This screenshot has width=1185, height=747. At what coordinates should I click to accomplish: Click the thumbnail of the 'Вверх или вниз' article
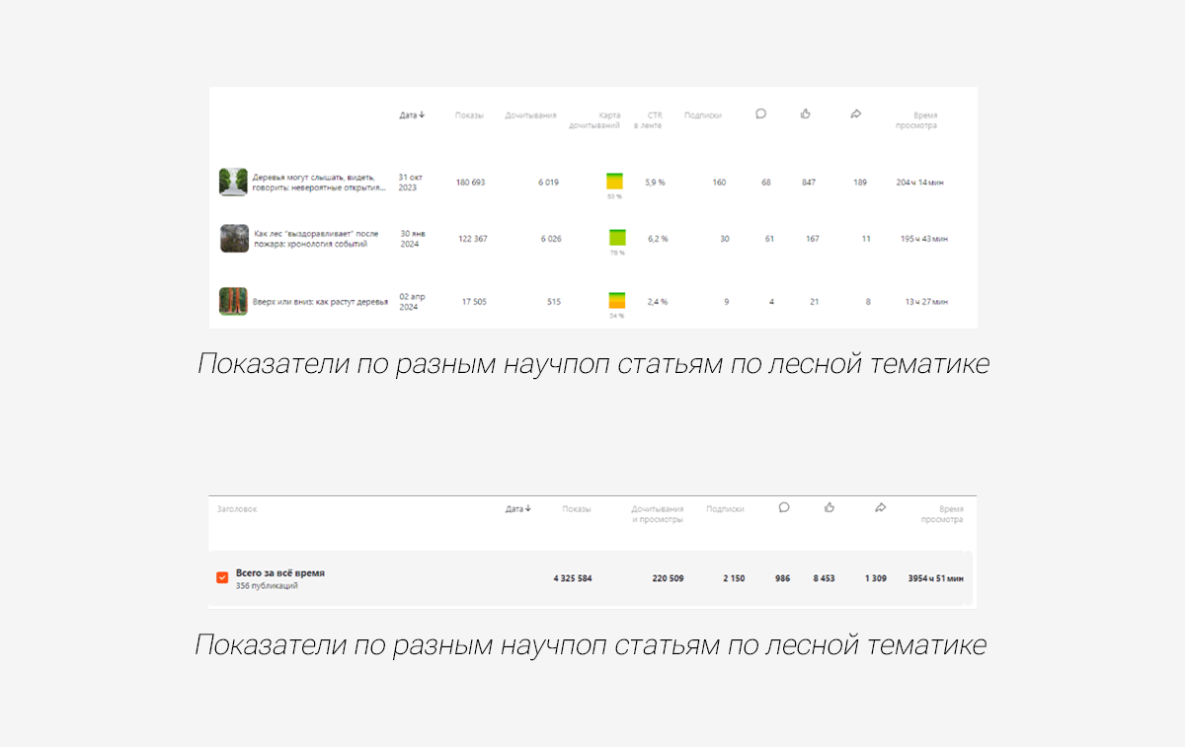tap(233, 301)
